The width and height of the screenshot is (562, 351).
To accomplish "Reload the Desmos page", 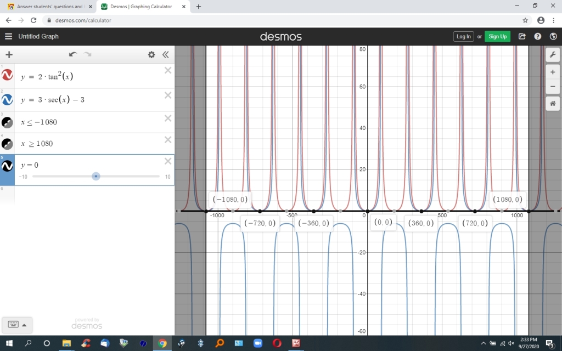I will (33, 20).
